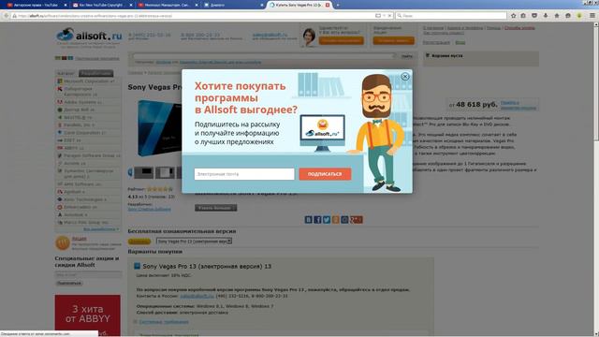Open Adobe Systems in developer list
599x337 pixels.
click(x=80, y=102)
